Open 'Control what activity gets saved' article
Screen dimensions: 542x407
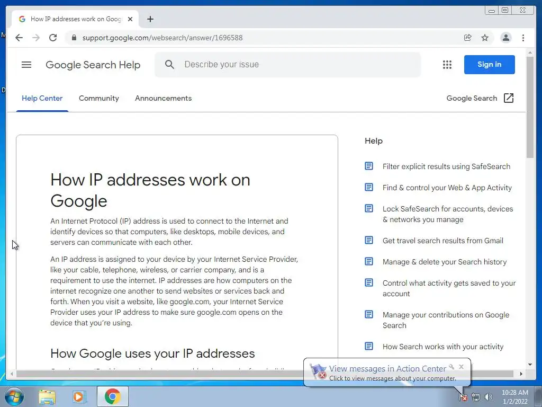point(449,288)
